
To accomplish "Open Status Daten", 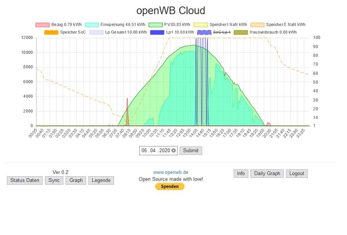I will click(25, 180).
